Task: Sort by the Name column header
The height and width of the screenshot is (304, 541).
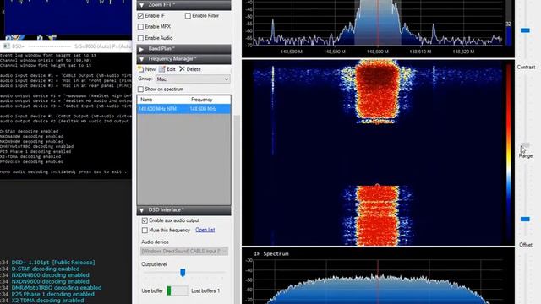Action: click(x=146, y=100)
